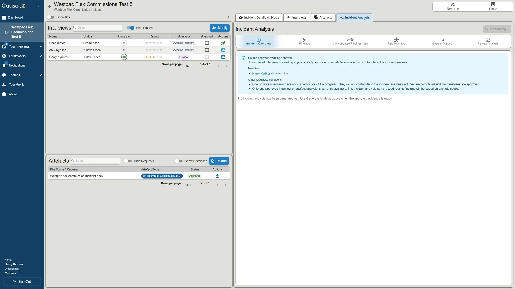Image resolution: width=515 pixels, height=289 pixels.
Task: Open the Consolidated Findings Map view
Action: 350,41
